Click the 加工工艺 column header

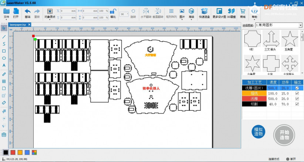coord(254,82)
